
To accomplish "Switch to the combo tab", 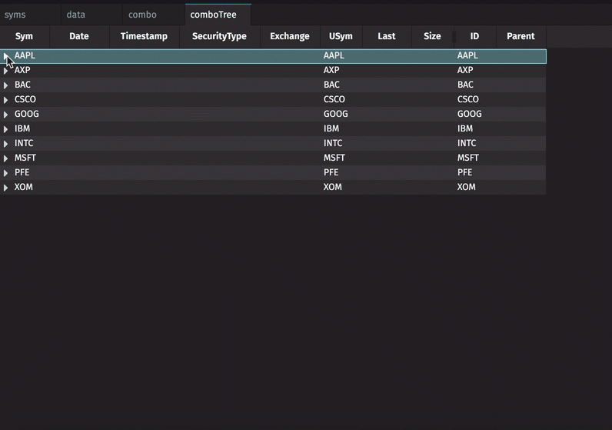I will coord(142,15).
